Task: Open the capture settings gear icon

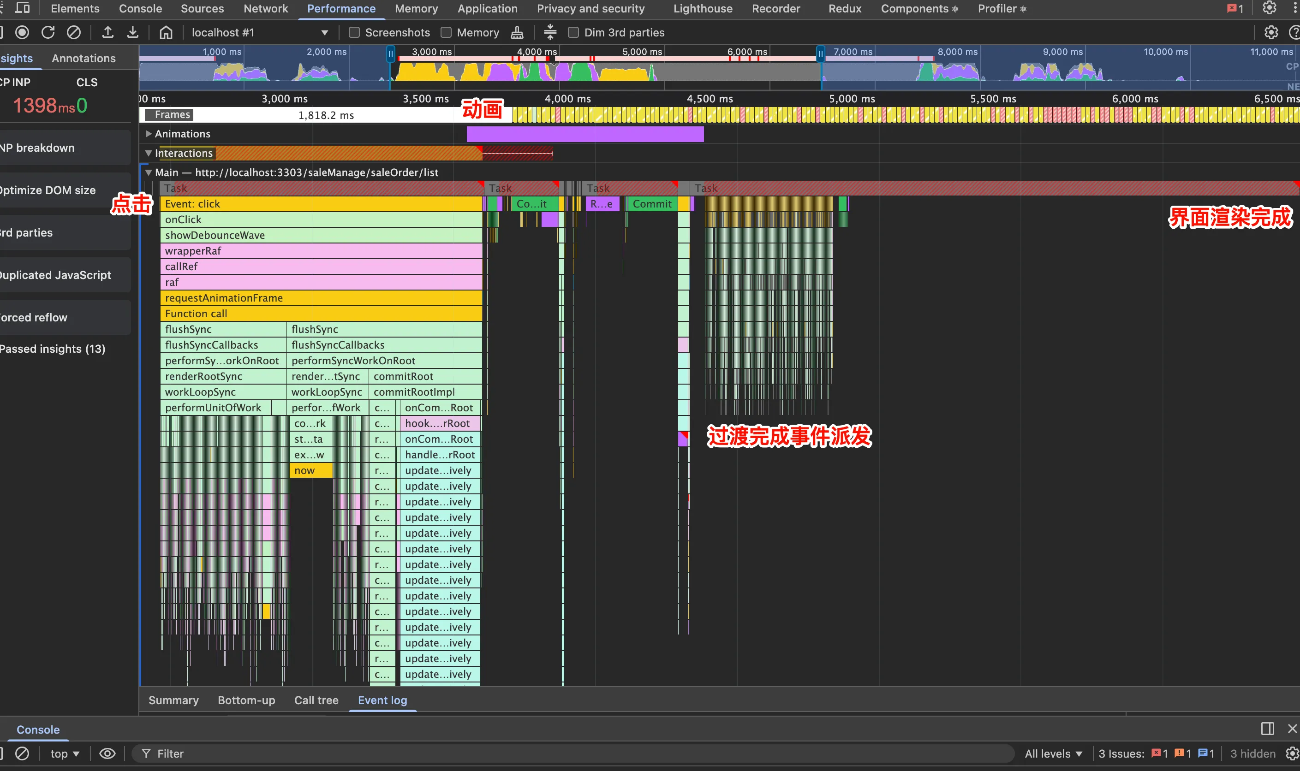Action: tap(1271, 33)
